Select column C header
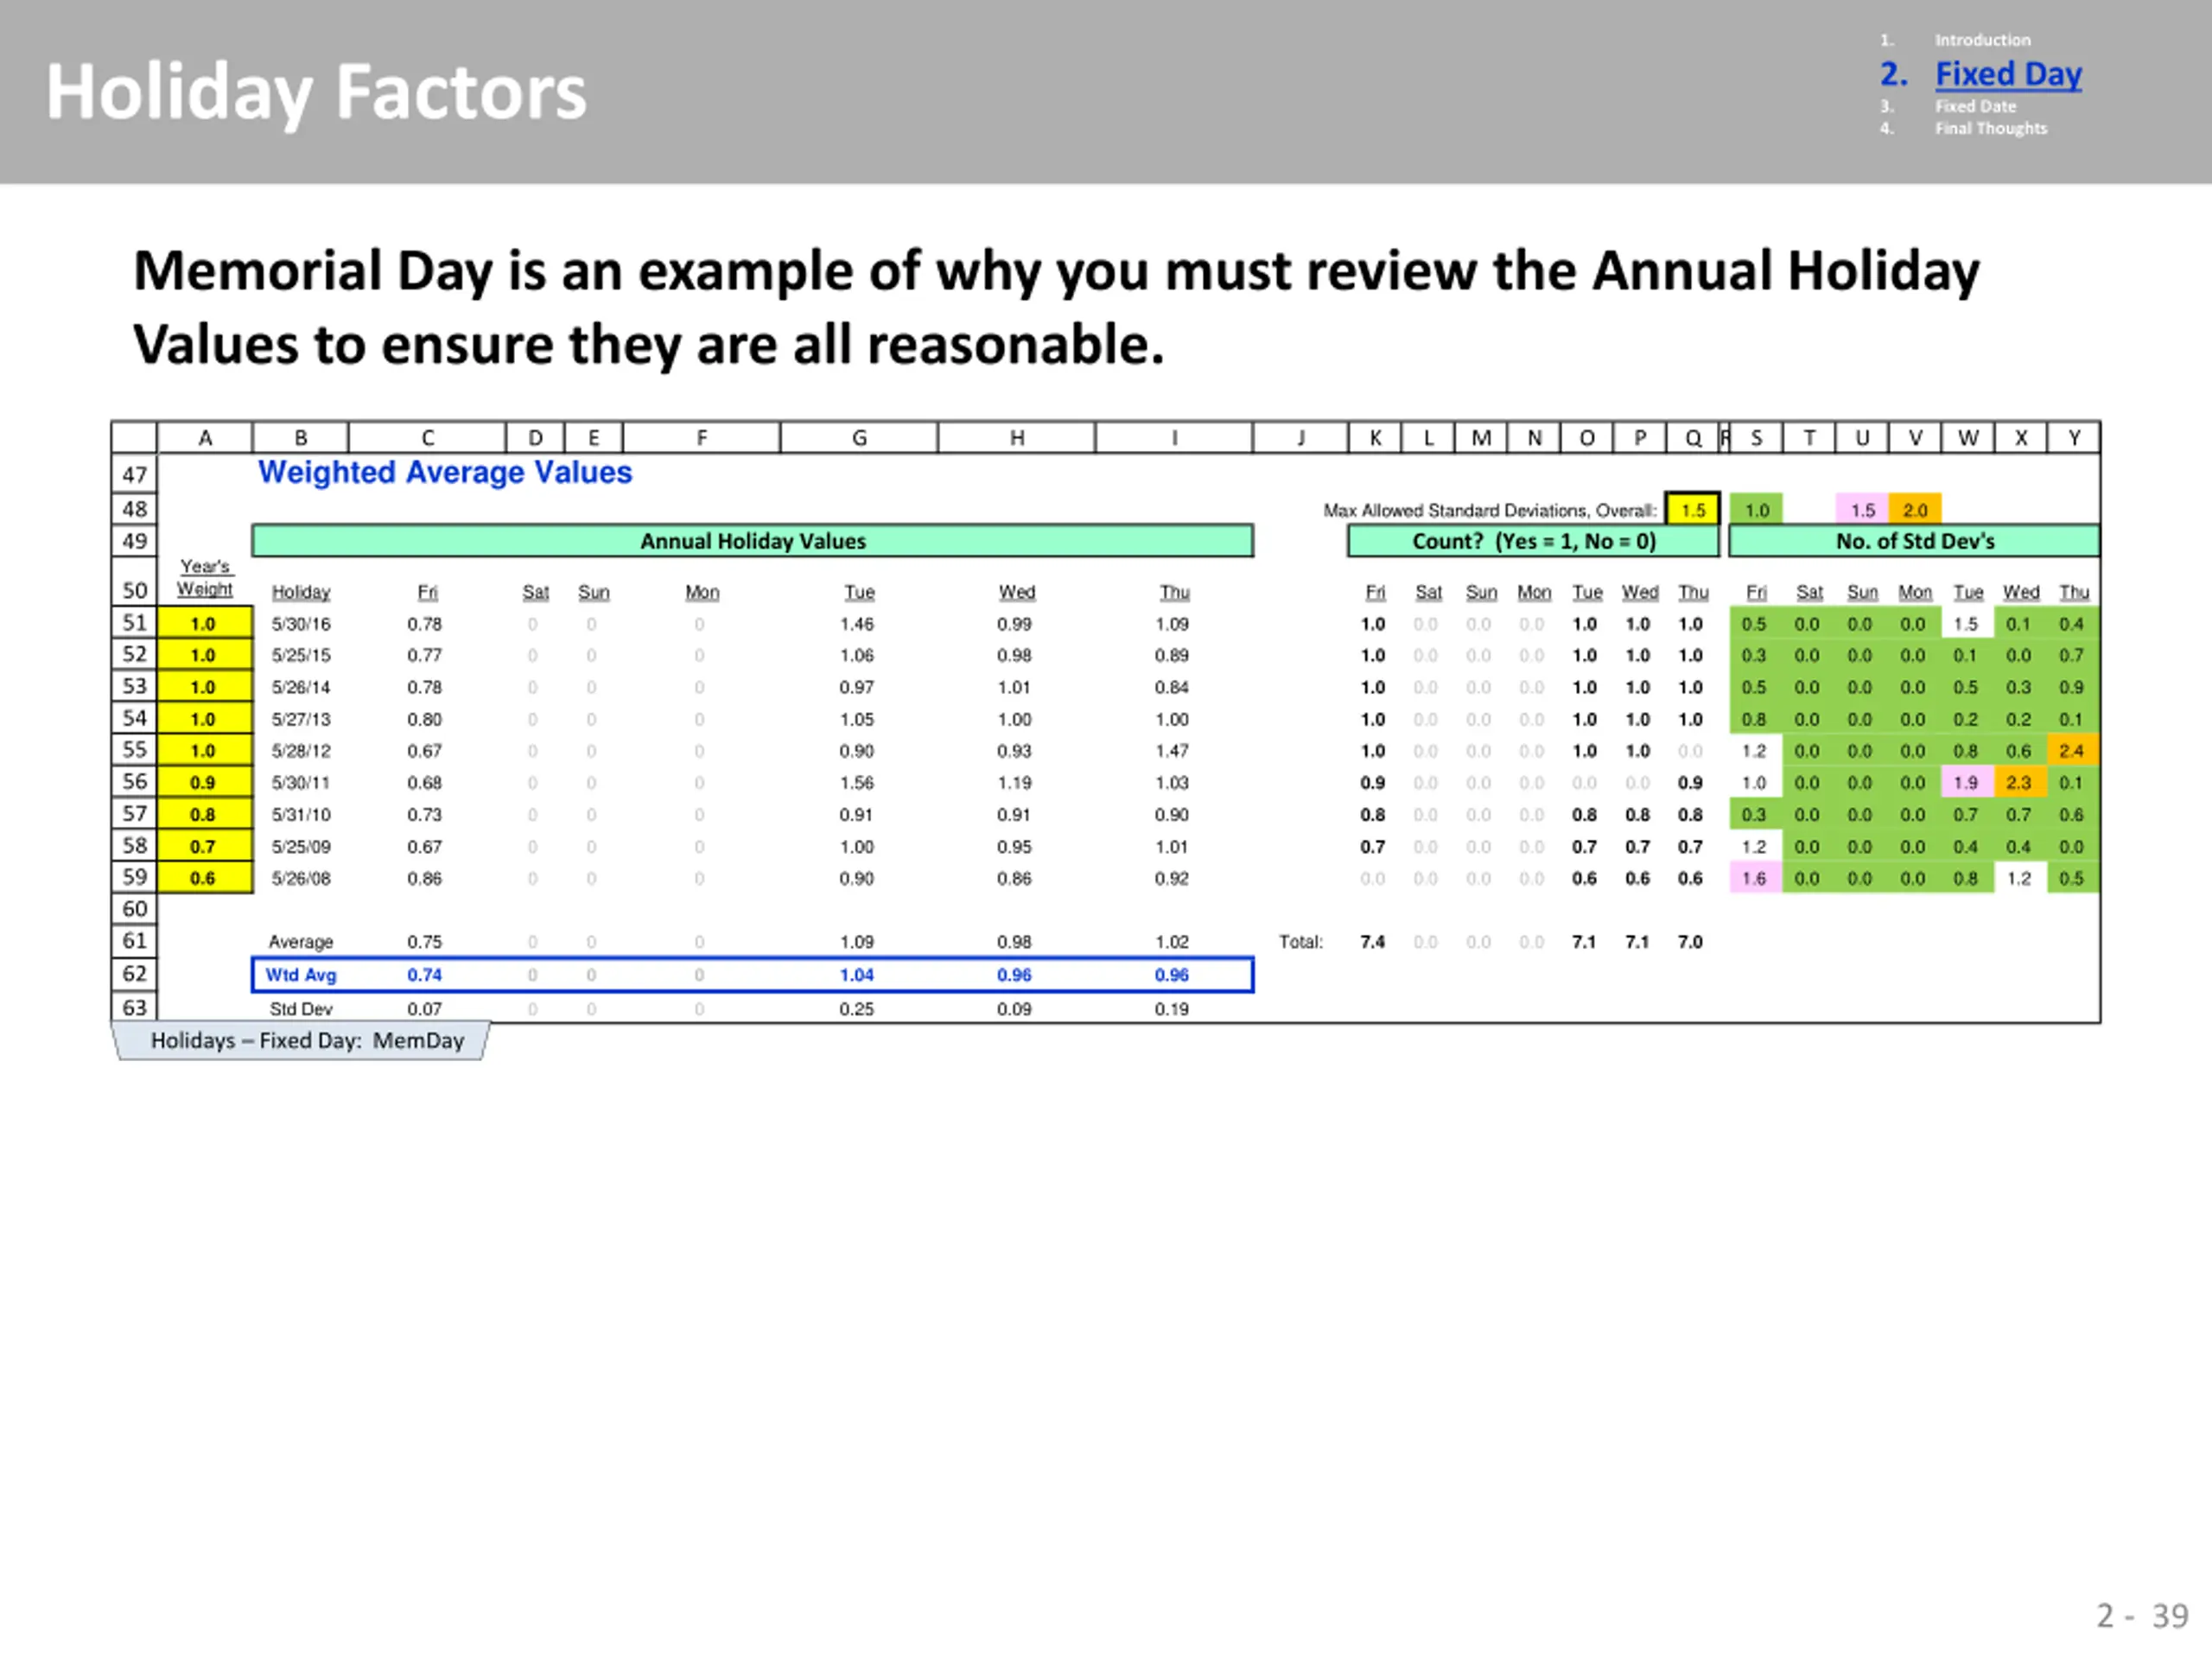The width and height of the screenshot is (2212, 1659). [427, 438]
